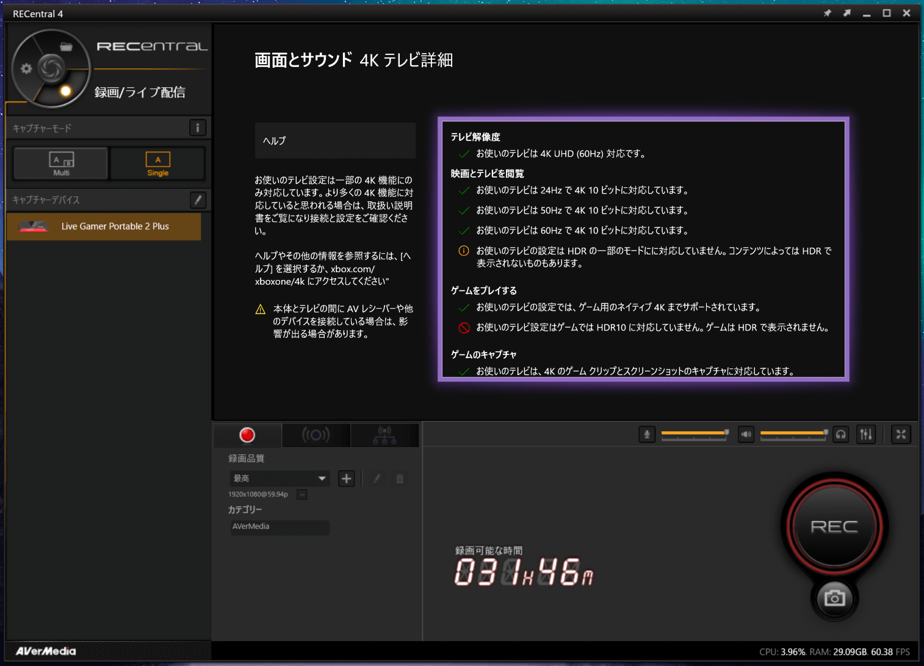
Task: Click the HDR10 not supported warning line
Action: coord(644,328)
